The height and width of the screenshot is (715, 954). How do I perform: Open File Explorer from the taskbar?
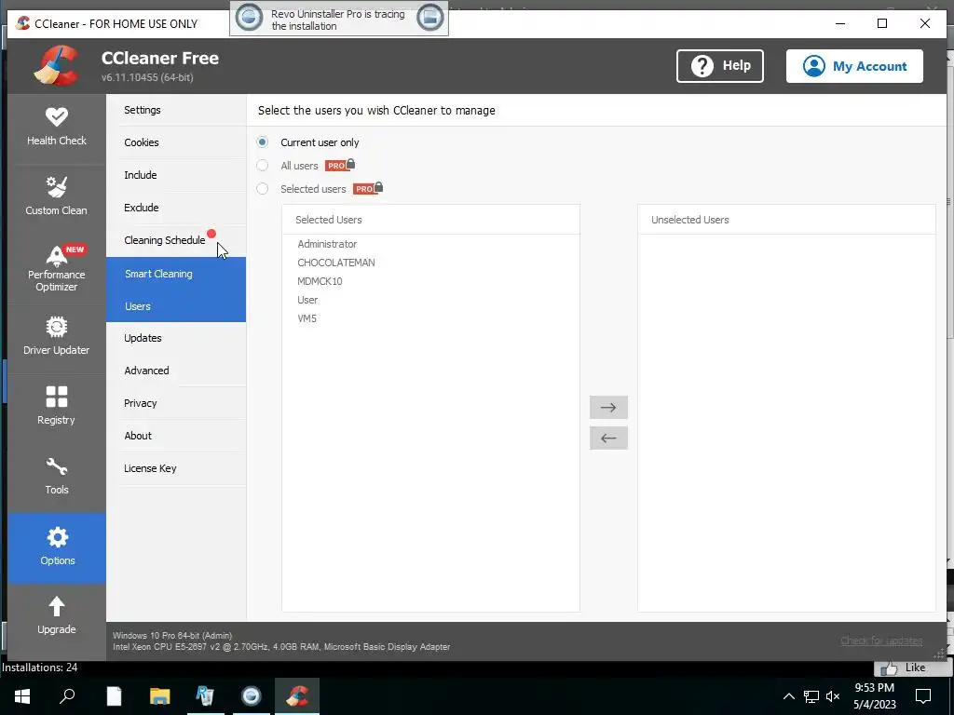click(159, 696)
